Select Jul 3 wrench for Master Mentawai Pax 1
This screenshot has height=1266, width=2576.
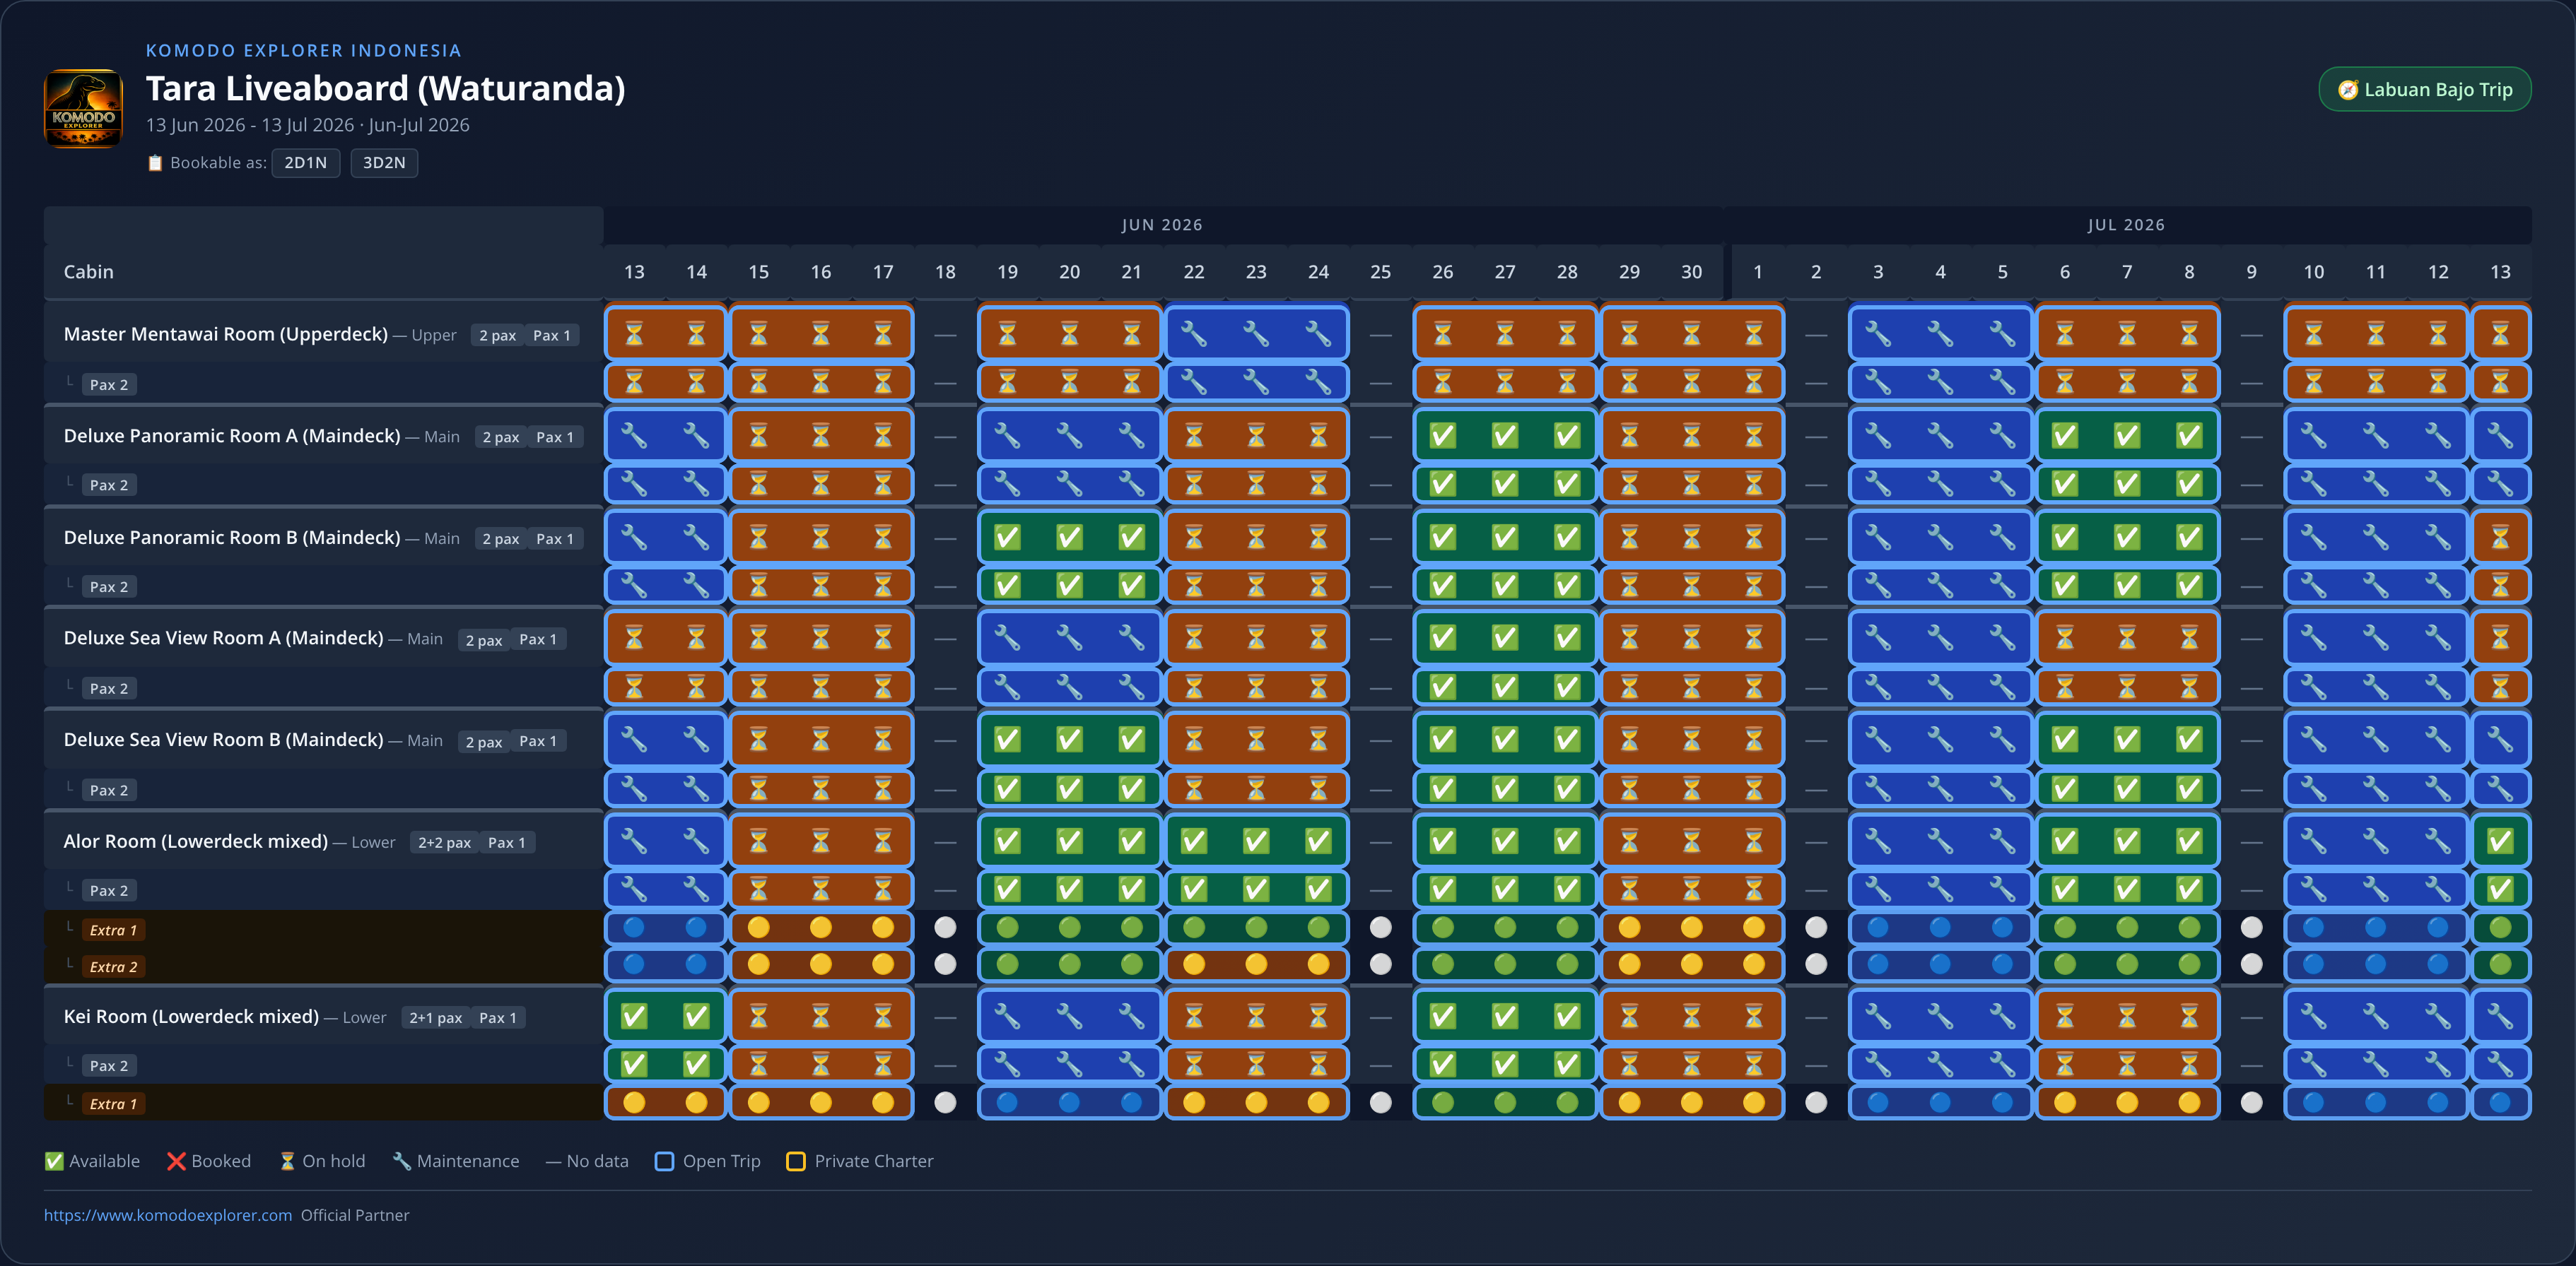pos(1878,333)
